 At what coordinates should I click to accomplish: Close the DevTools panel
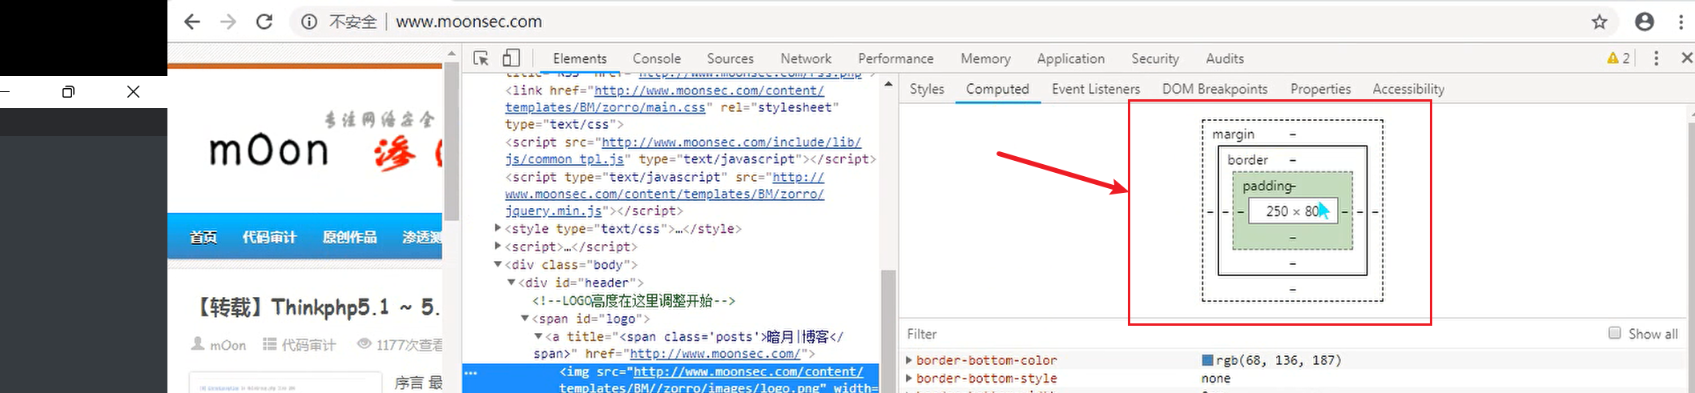click(x=1686, y=58)
